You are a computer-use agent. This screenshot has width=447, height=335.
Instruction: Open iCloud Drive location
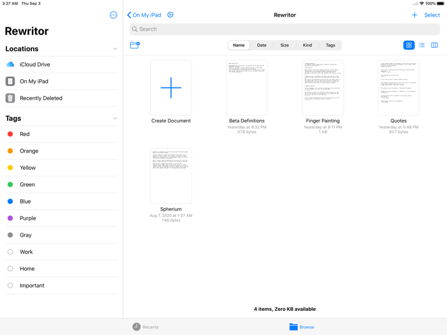click(x=61, y=64)
